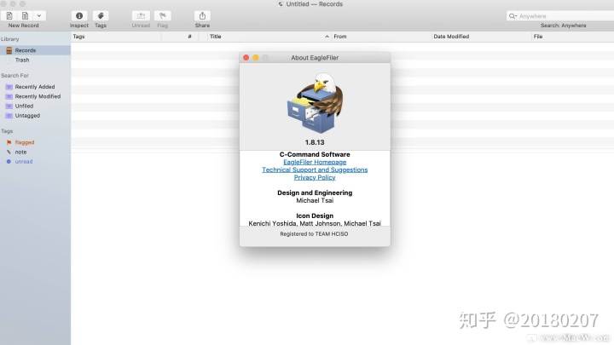Click the version number 1.8.13
The width and height of the screenshot is (614, 345).
(315, 142)
